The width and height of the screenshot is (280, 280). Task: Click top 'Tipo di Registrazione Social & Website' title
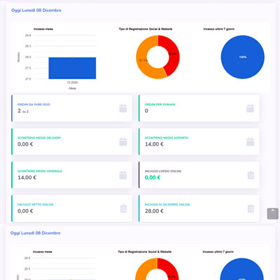pos(146,29)
